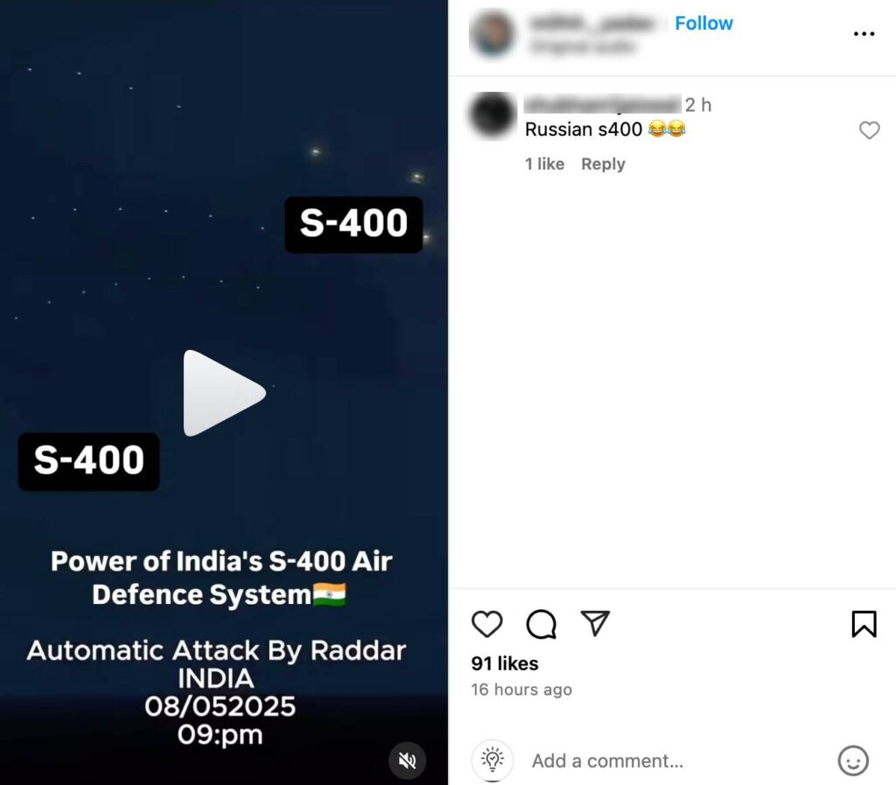Open lightbulb comment suggestions icon
The width and height of the screenshot is (896, 785).
pos(492,760)
